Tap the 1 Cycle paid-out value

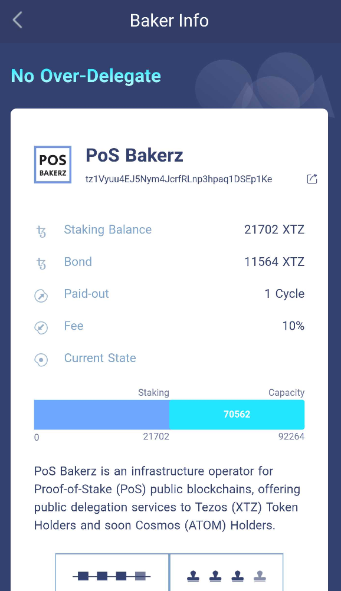[x=284, y=294]
